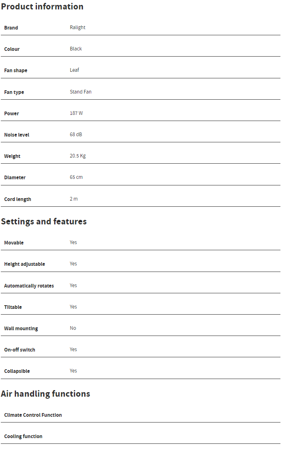Image resolution: width=287 pixels, height=450 pixels.
Task: Select the Brand value Ralight
Action: 78,27
